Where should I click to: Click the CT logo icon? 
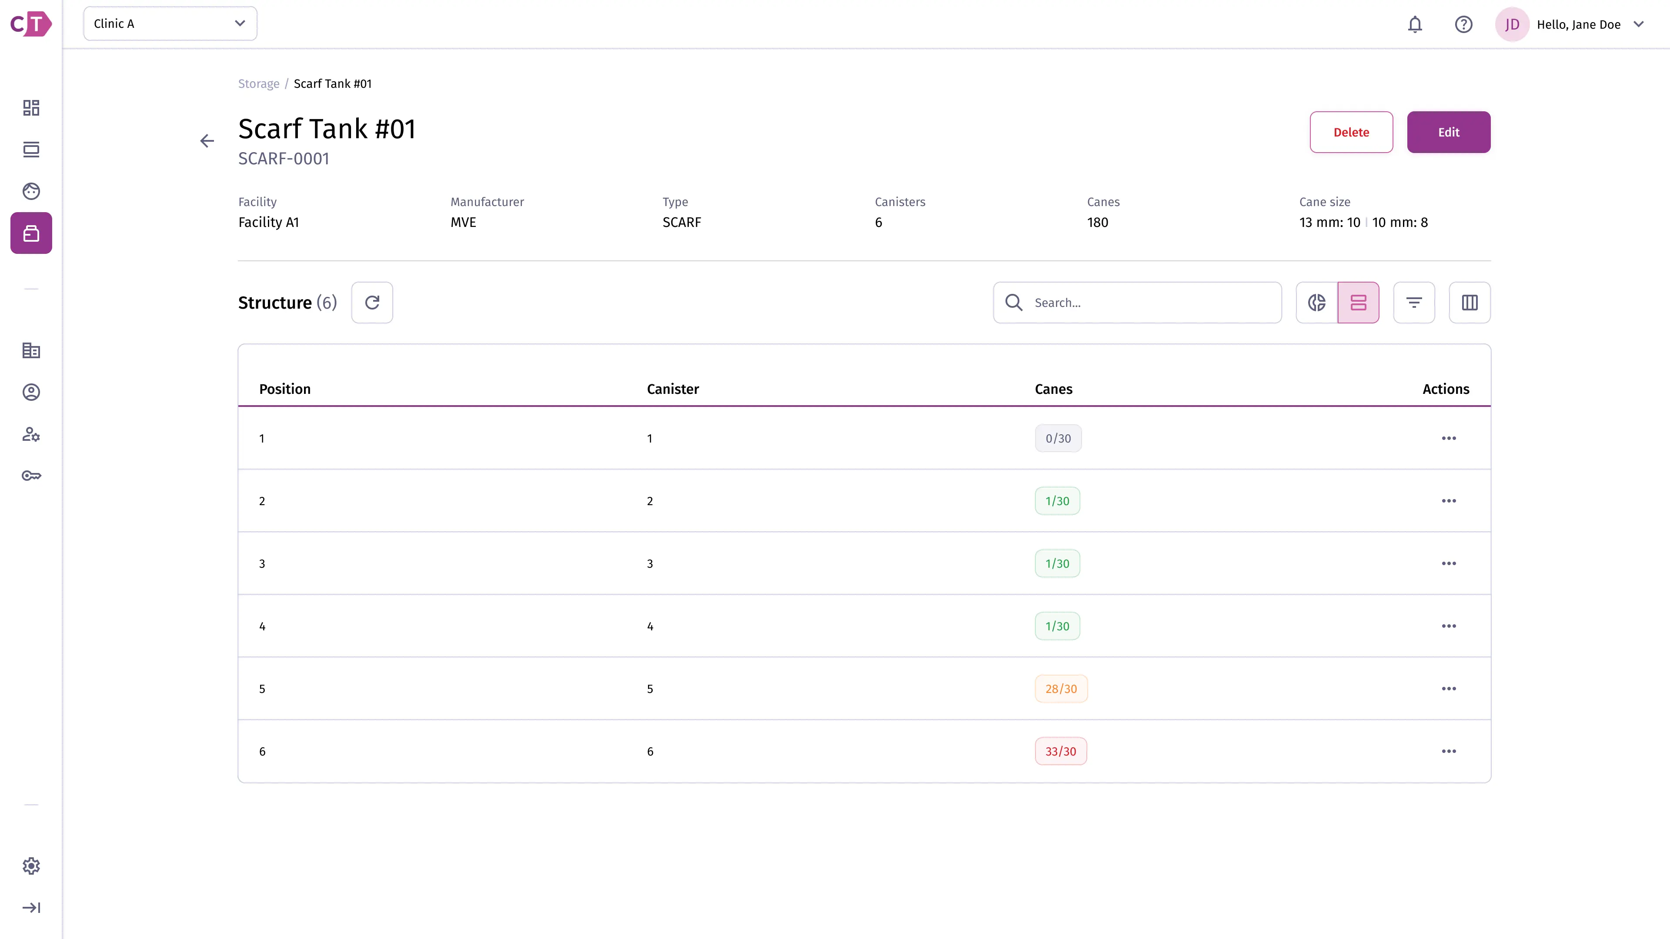click(x=31, y=24)
